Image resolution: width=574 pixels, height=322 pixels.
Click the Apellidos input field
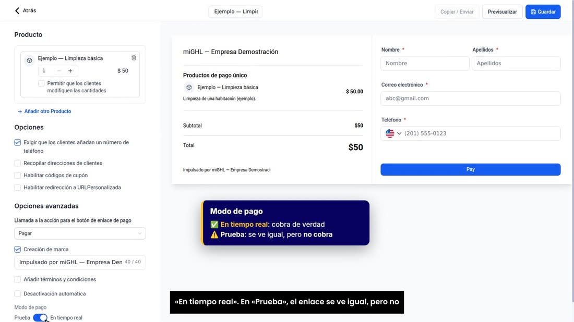pyautogui.click(x=516, y=63)
